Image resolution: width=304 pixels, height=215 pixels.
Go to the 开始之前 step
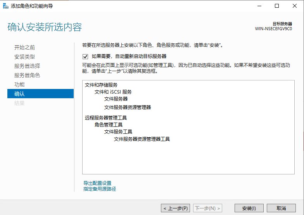point(24,48)
